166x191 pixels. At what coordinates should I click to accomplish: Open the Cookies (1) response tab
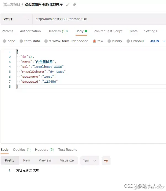tap(22, 150)
